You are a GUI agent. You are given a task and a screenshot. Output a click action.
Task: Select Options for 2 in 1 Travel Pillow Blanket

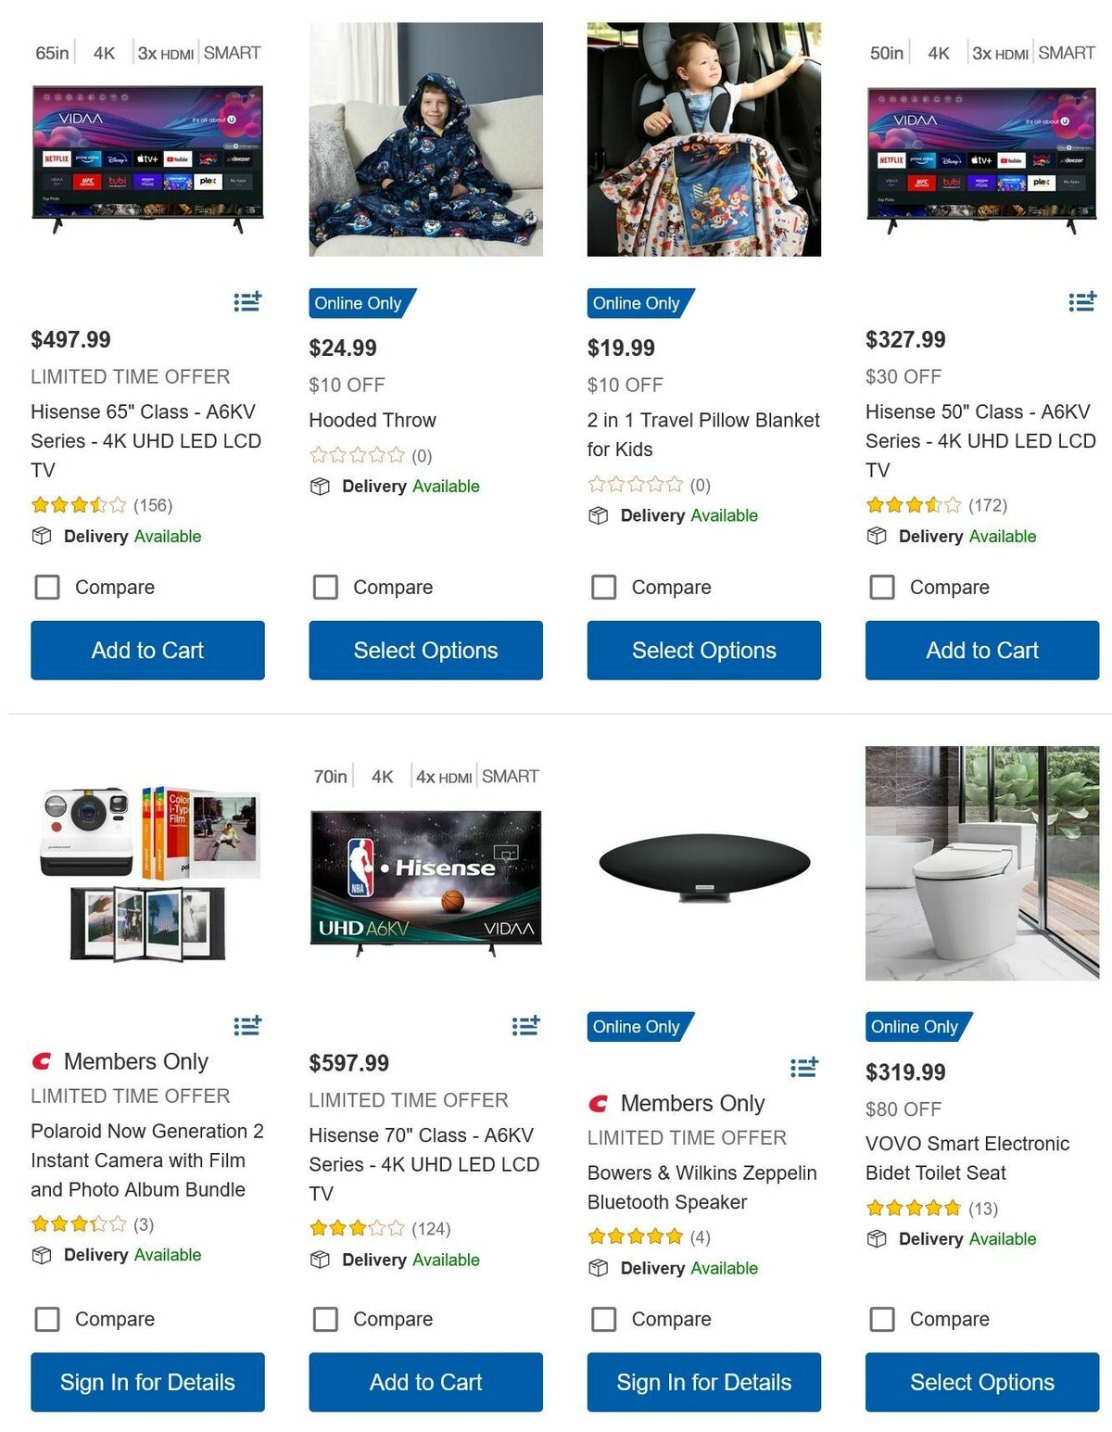pyautogui.click(x=704, y=651)
